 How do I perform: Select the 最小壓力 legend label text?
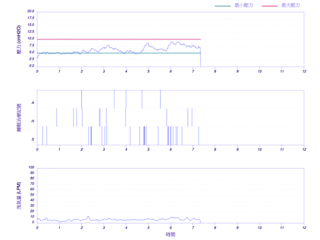pyautogui.click(x=244, y=5)
